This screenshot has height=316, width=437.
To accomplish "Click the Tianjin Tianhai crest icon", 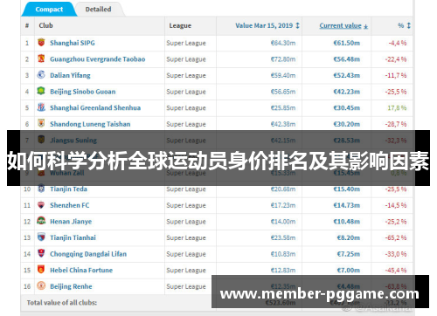I will [41, 237].
